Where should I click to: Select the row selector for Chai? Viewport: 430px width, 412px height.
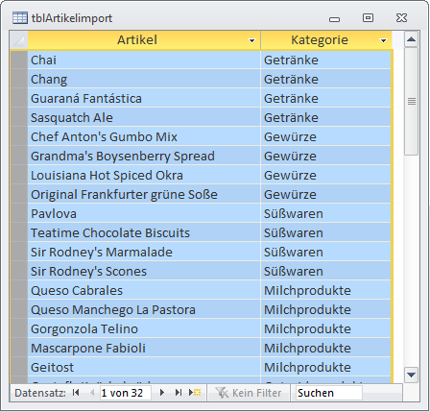[x=19, y=60]
